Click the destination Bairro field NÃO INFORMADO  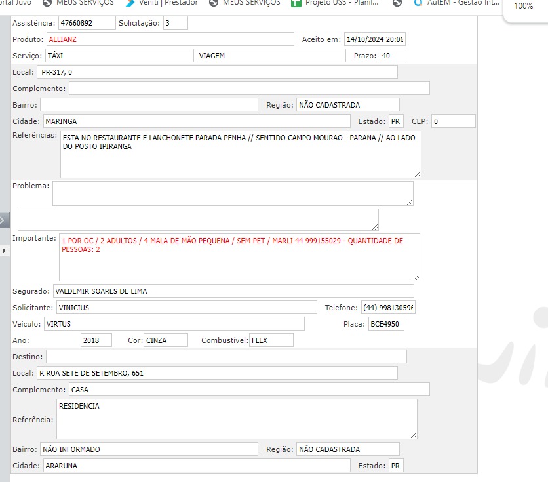[149, 449]
